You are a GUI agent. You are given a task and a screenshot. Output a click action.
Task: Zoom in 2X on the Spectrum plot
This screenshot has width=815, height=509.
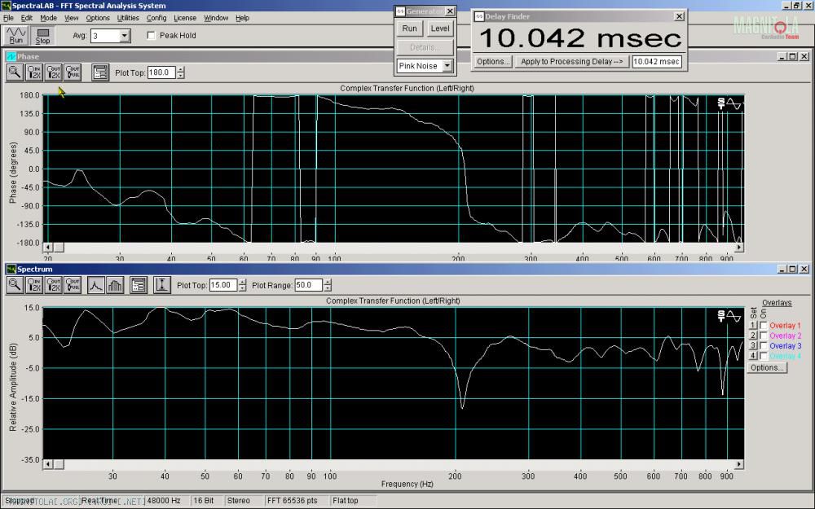click(x=34, y=284)
